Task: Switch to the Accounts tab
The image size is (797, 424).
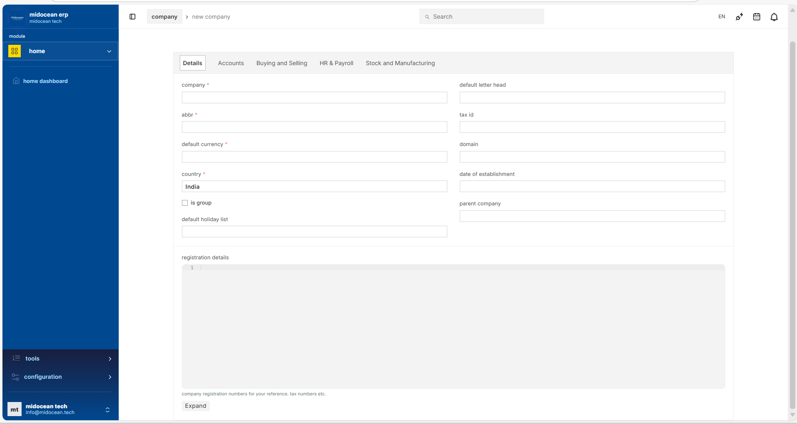Action: 231,63
